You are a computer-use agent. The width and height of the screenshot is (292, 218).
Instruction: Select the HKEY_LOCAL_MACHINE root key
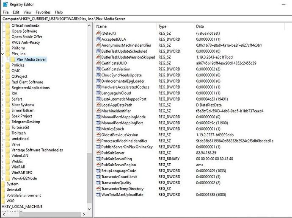pos(22,207)
